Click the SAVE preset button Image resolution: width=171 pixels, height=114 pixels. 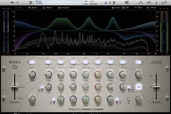click(92, 1)
